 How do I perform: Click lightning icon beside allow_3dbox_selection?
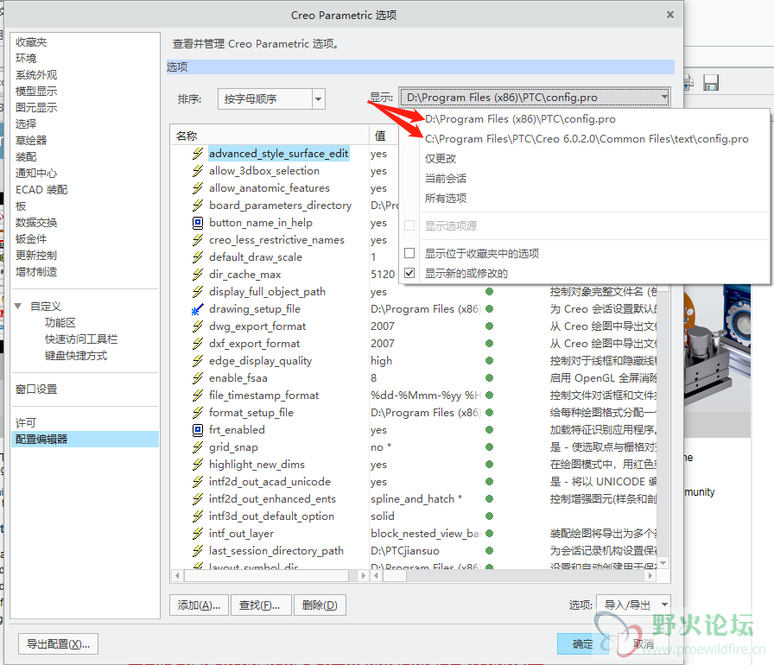[x=198, y=171]
